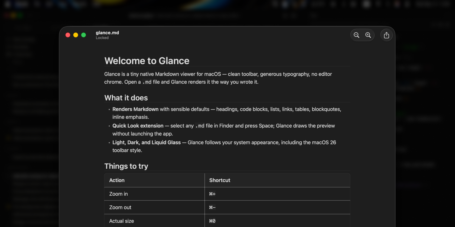Click the glance.md window title
This screenshot has height=227, width=455.
tap(107, 33)
